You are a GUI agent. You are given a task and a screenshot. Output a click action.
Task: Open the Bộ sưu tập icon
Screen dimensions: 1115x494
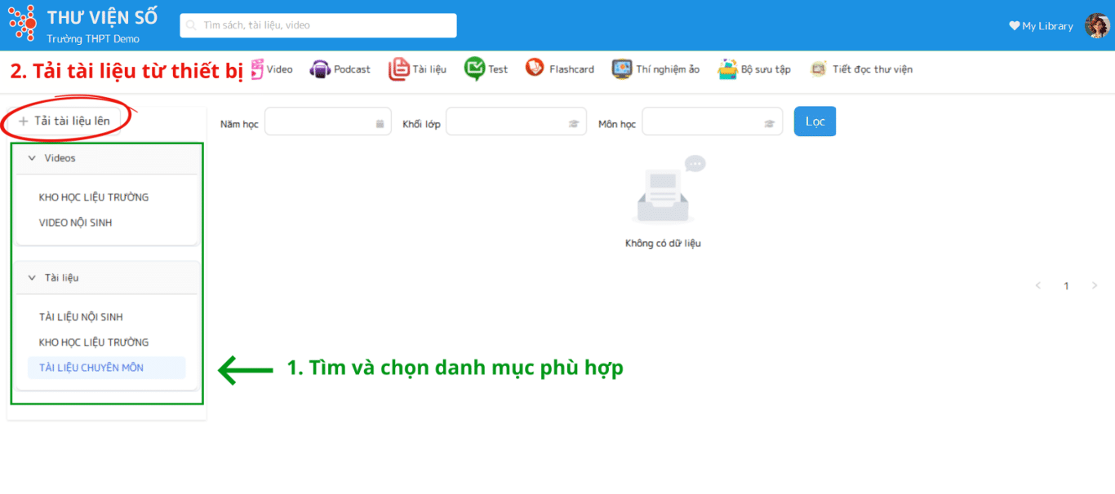(x=727, y=69)
